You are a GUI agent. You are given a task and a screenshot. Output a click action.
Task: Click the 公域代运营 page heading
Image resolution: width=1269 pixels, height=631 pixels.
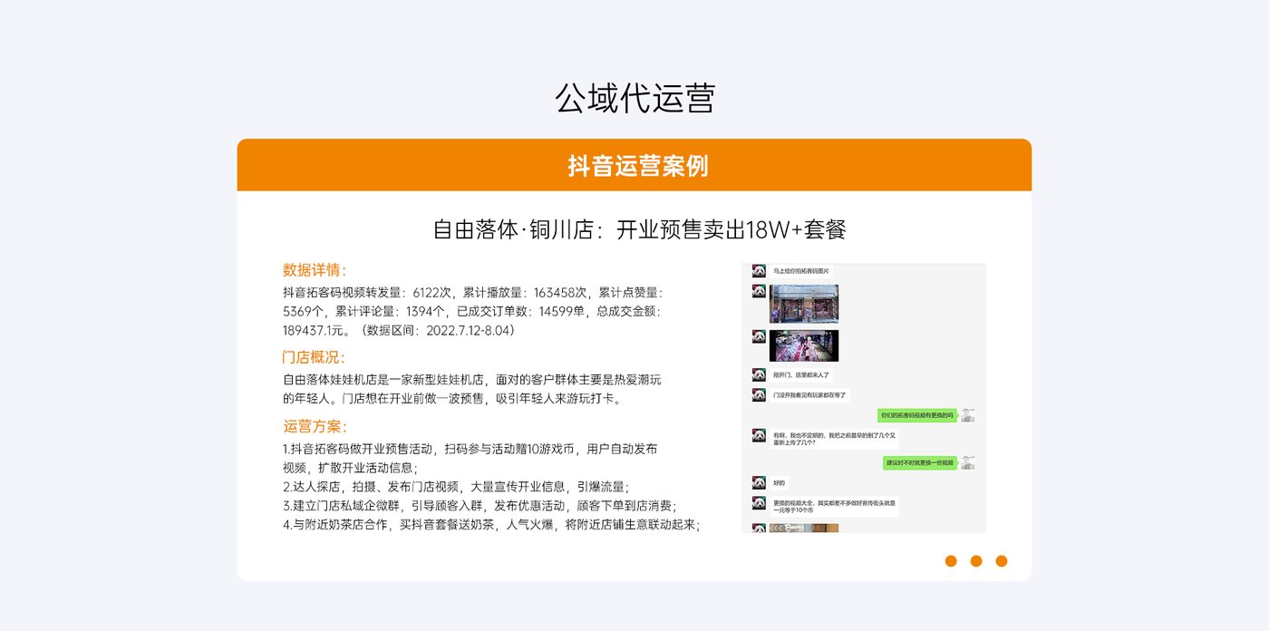click(634, 98)
